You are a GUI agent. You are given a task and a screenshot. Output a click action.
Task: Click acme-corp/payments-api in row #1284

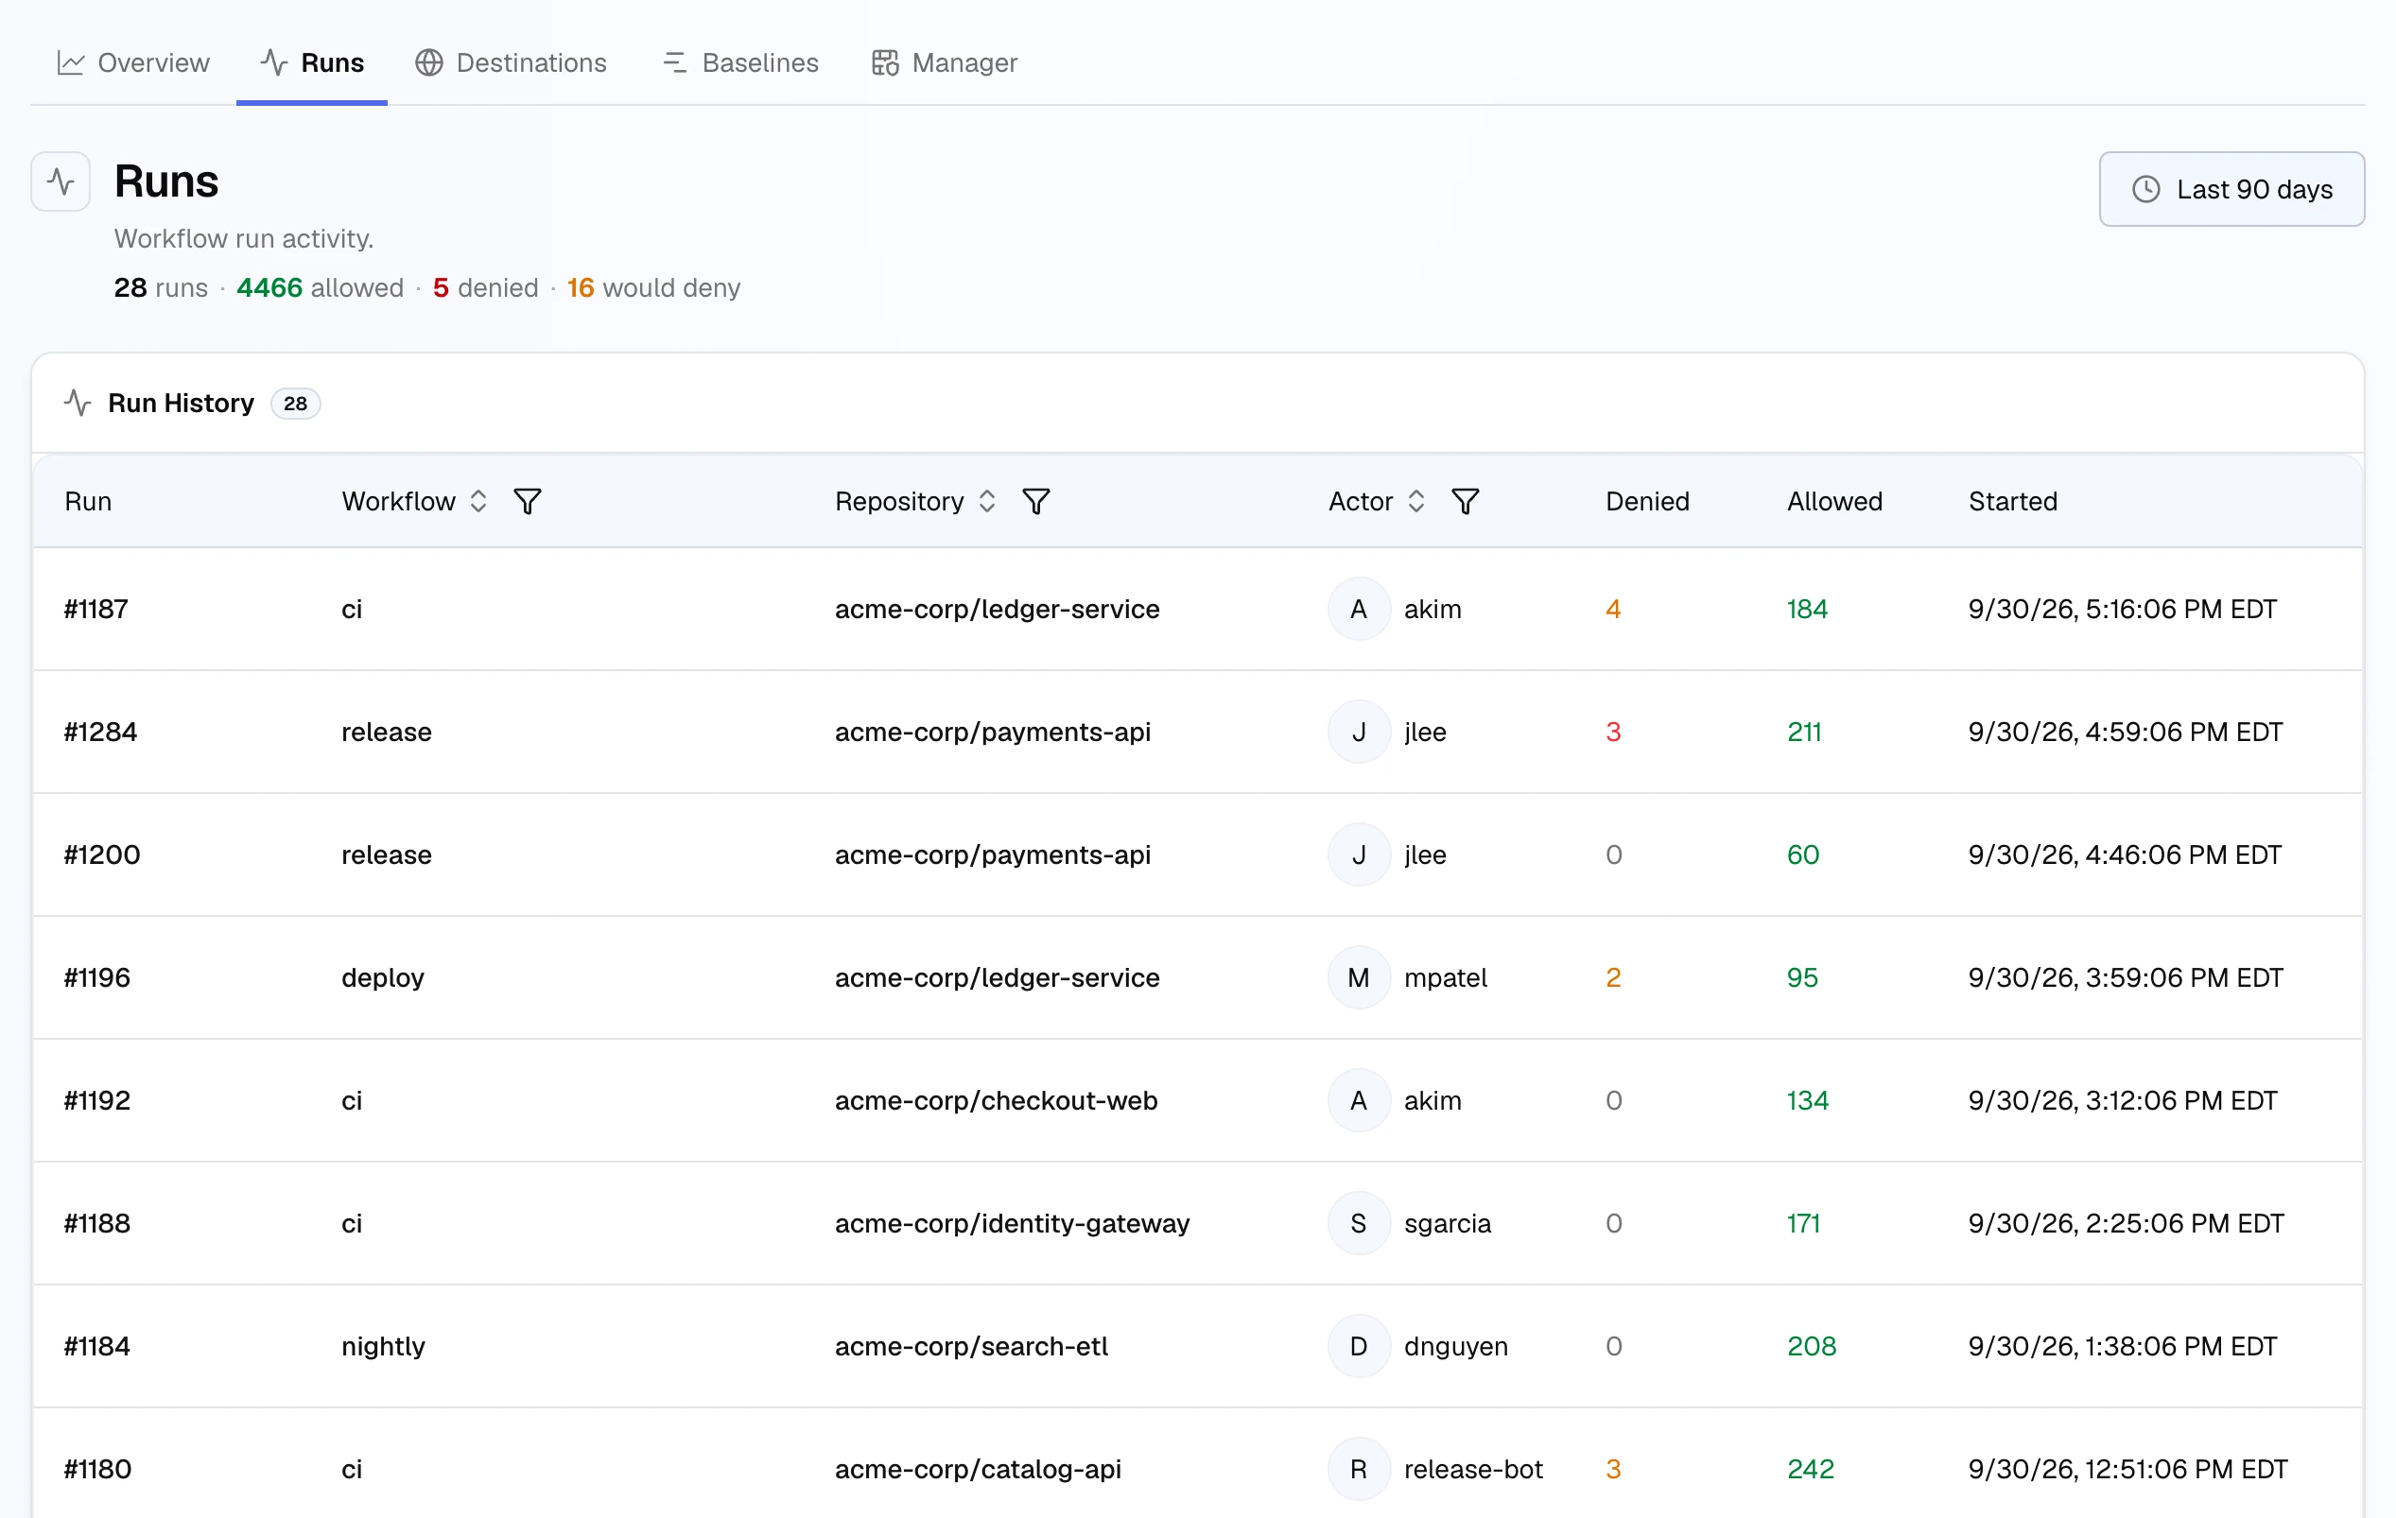(x=993, y=733)
